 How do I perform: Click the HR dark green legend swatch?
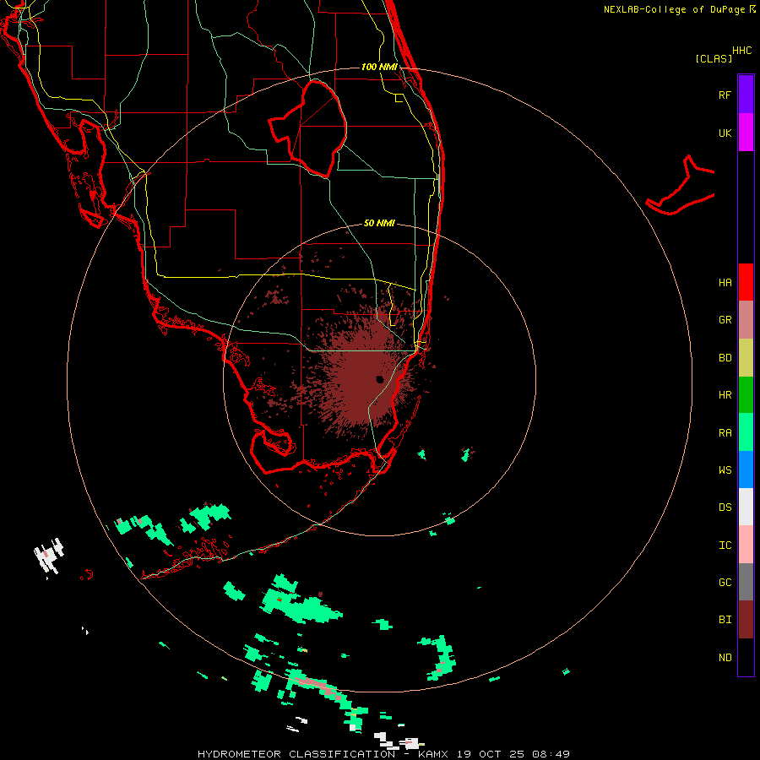[746, 395]
